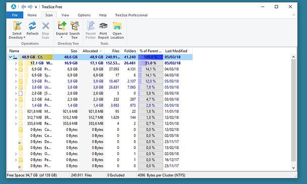Sort by Last Modified column header

(178, 51)
